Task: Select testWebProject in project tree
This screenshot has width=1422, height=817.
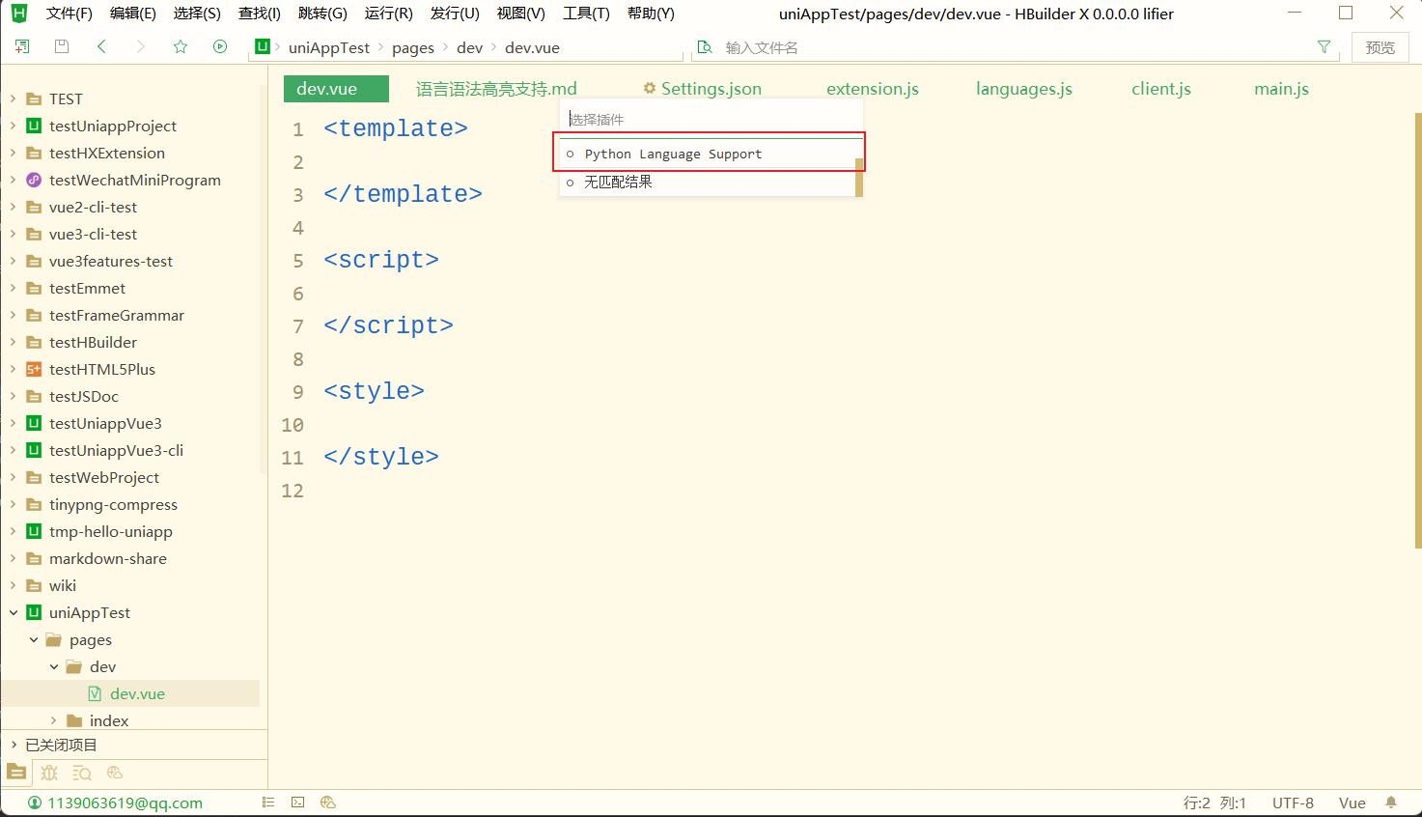Action: (x=104, y=477)
